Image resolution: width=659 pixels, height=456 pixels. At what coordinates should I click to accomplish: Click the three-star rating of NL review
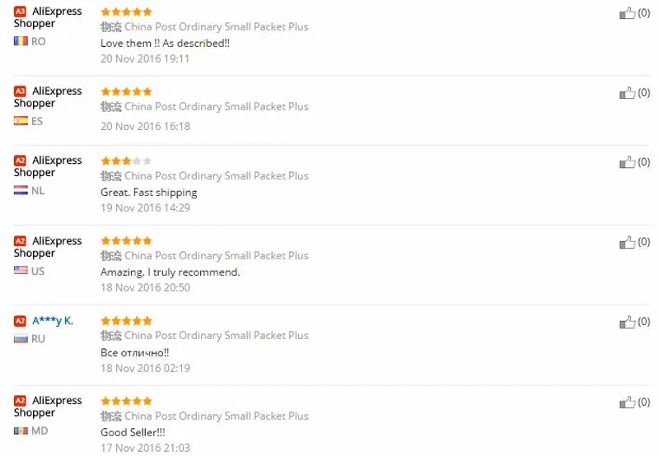(x=126, y=161)
